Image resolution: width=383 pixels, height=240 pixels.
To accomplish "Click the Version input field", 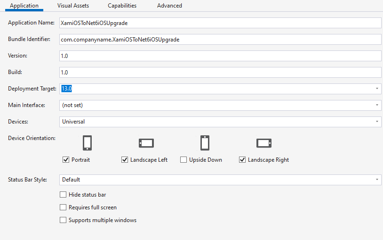I will pyautogui.click(x=220, y=56).
